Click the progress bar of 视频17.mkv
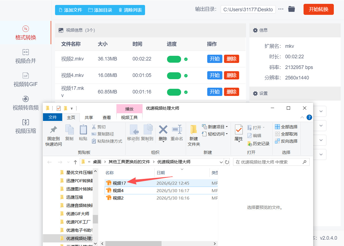344x246 pixels. pyautogui.click(x=174, y=92)
